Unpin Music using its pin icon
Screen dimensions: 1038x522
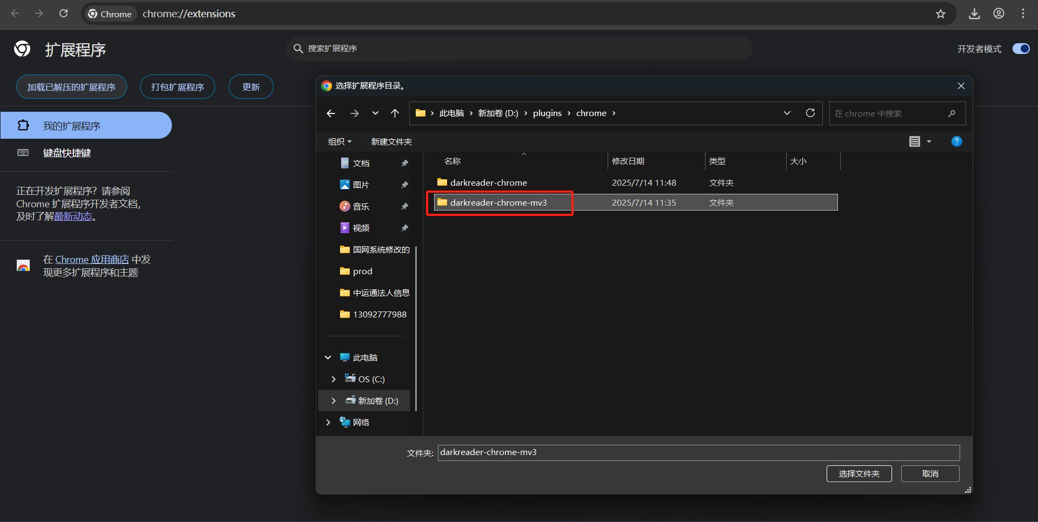(x=404, y=206)
